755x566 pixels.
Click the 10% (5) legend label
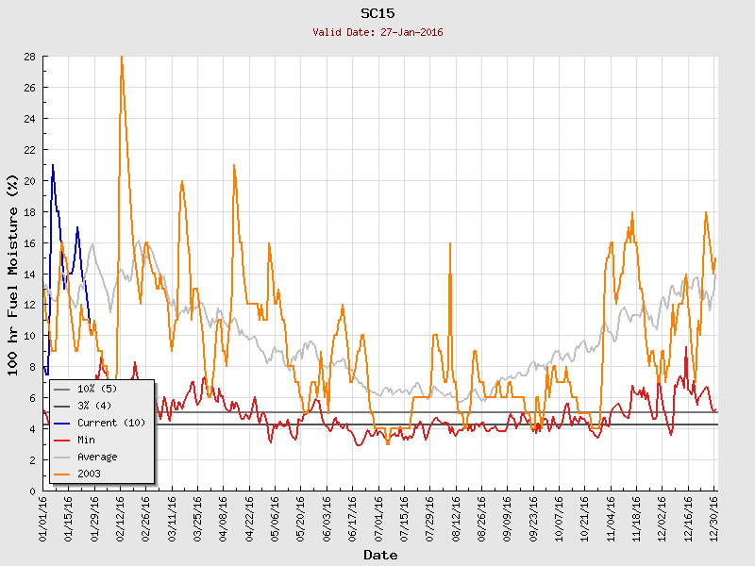[x=97, y=389]
